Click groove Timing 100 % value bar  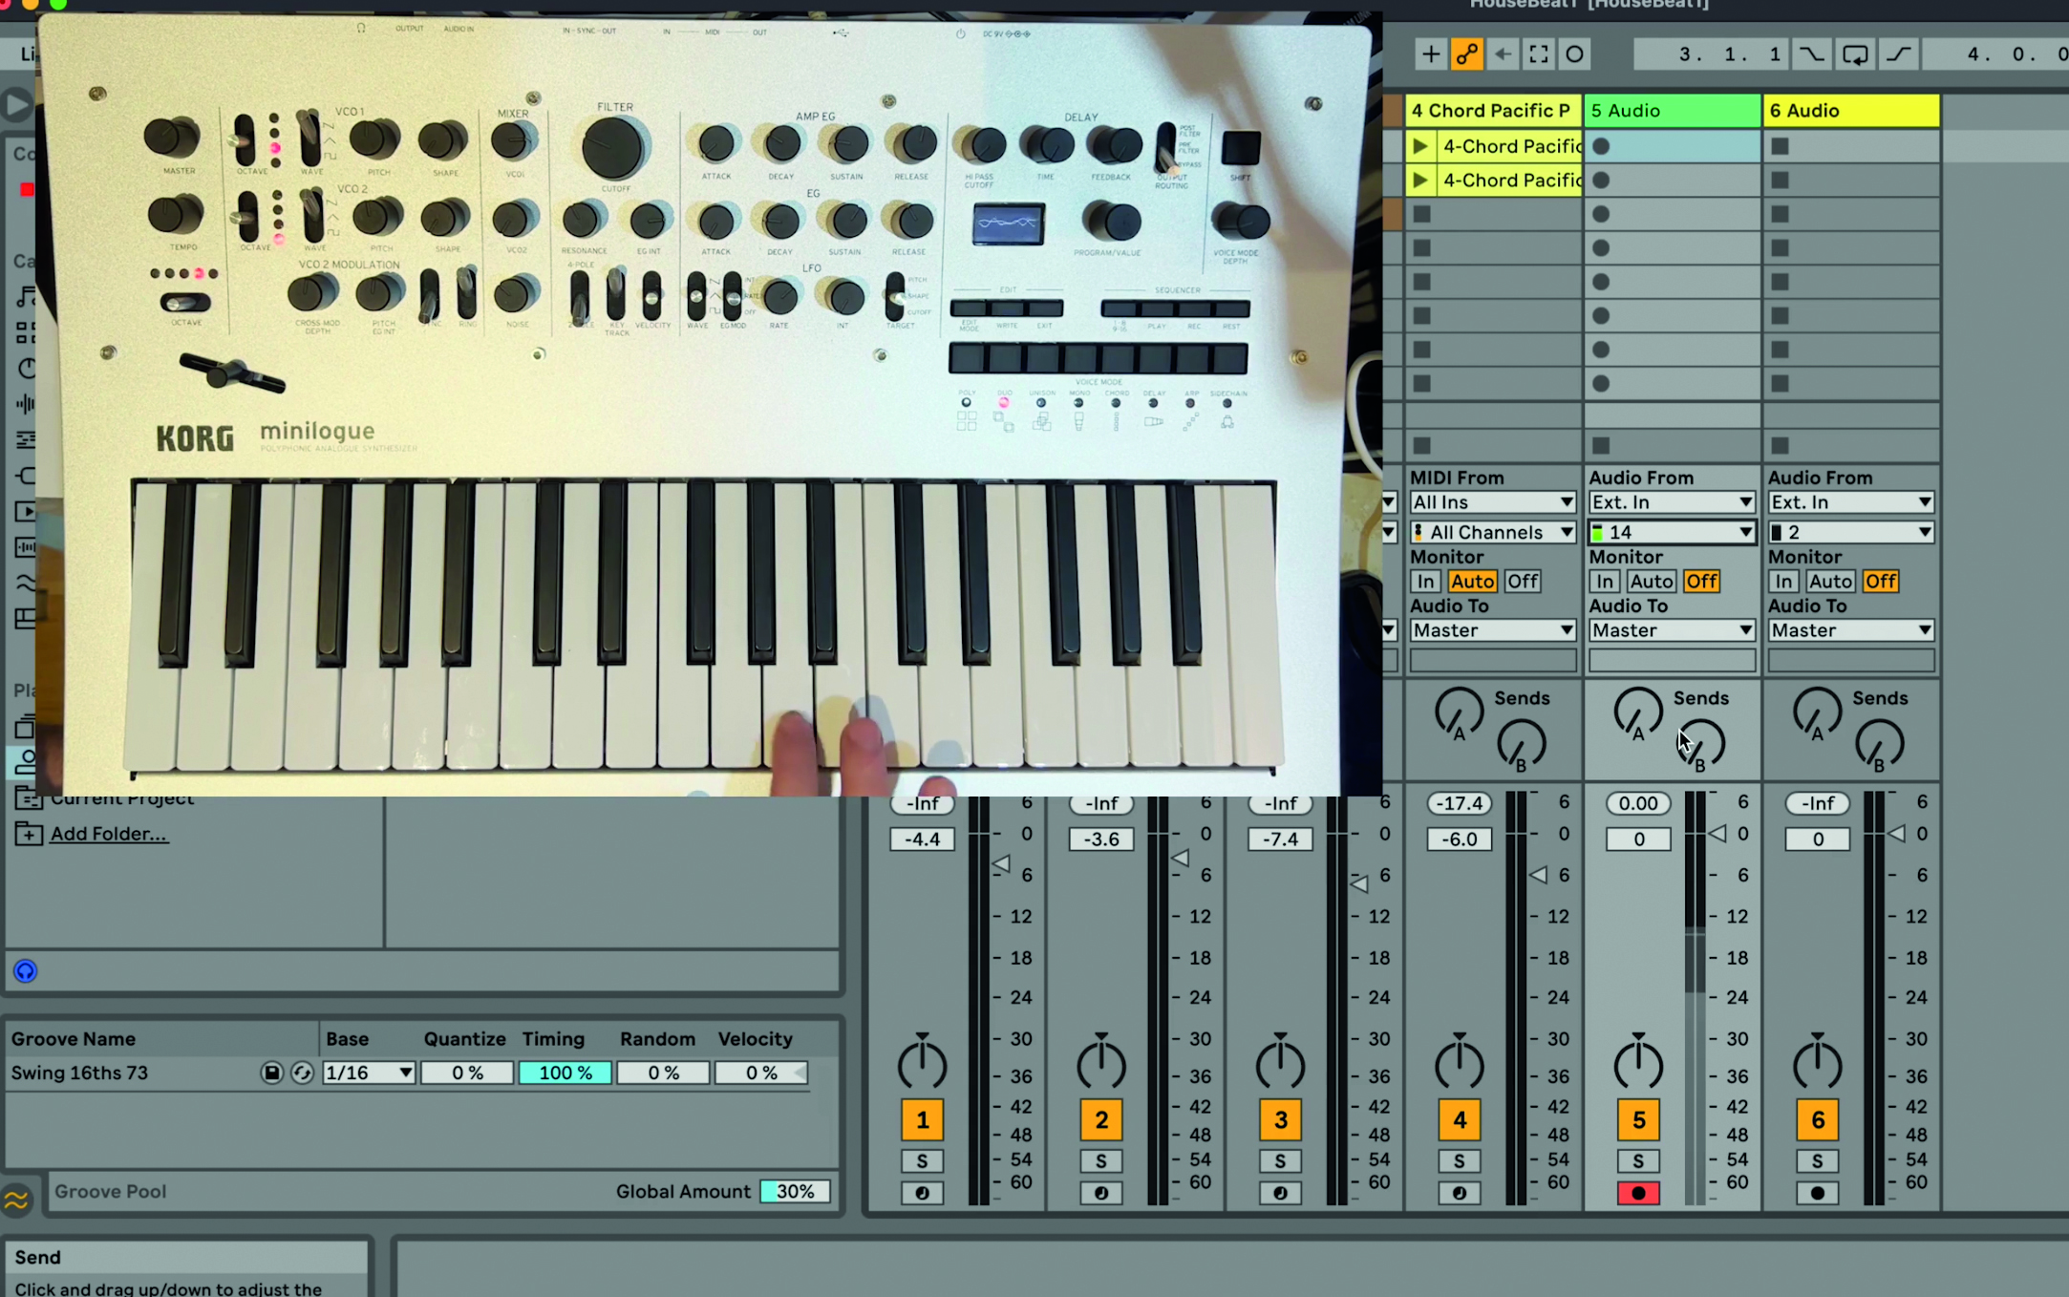565,1073
